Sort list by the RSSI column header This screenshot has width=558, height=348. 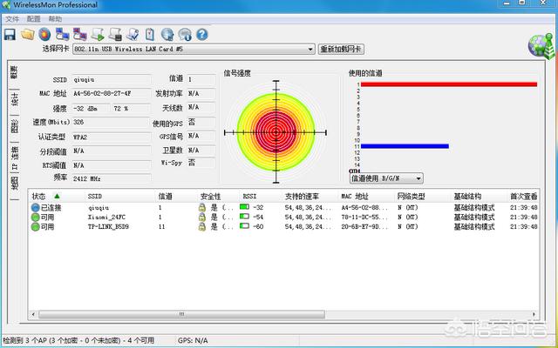point(249,197)
